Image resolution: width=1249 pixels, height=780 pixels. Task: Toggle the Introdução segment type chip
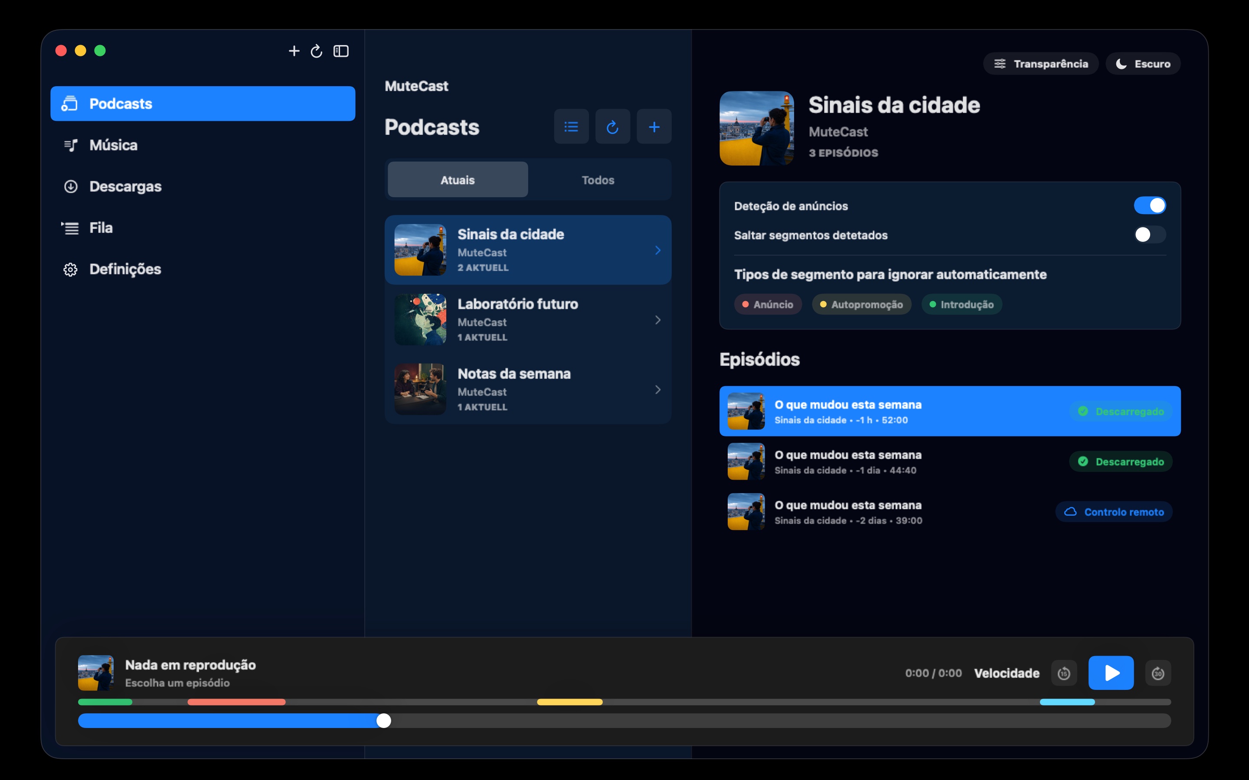(x=961, y=304)
